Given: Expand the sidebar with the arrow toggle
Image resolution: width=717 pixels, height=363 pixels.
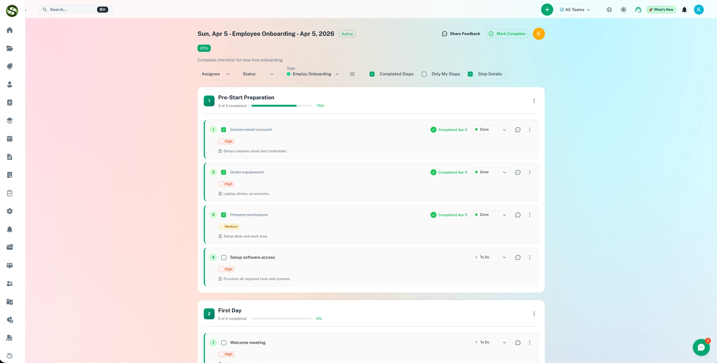Looking at the screenshot, I should tap(26, 10).
